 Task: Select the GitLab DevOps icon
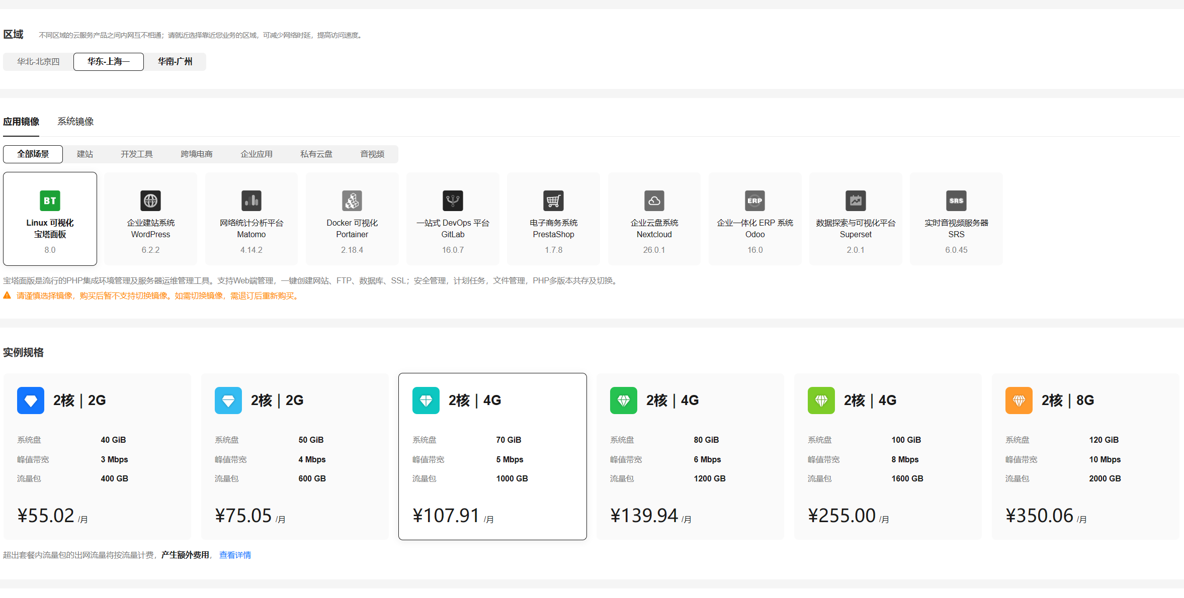453,201
